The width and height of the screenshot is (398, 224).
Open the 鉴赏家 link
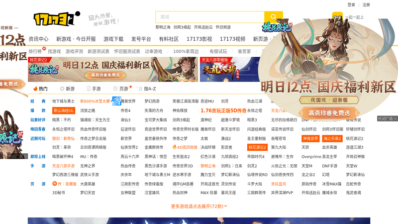coord(244,51)
